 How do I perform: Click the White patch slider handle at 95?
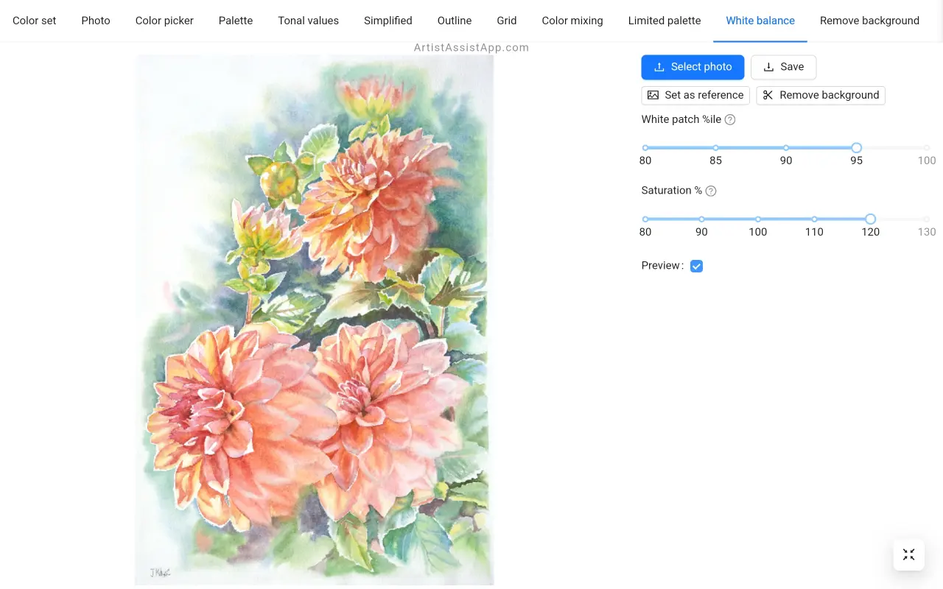[x=856, y=148]
